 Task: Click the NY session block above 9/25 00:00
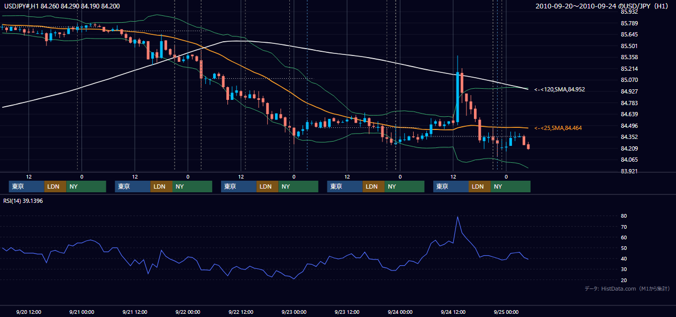(510, 187)
